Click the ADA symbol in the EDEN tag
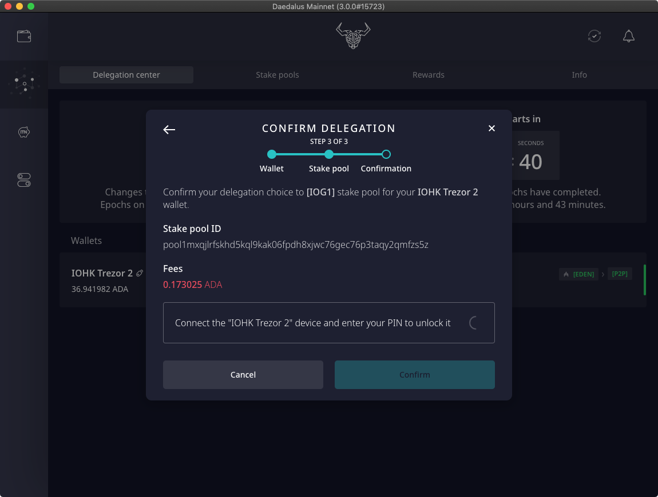The width and height of the screenshot is (658, 497). (x=566, y=274)
